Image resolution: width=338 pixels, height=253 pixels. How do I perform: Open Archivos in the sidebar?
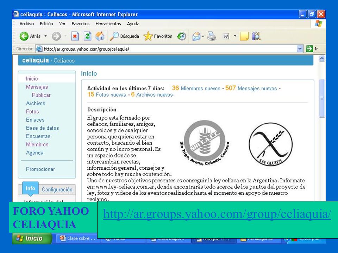pos(36,103)
